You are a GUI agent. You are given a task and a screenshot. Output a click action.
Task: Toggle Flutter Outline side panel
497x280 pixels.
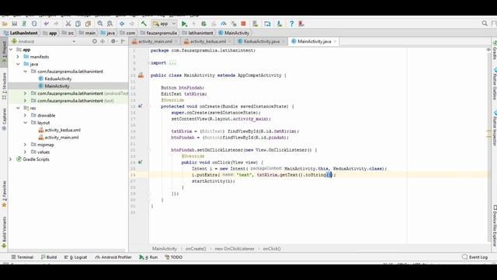[x=494, y=84]
